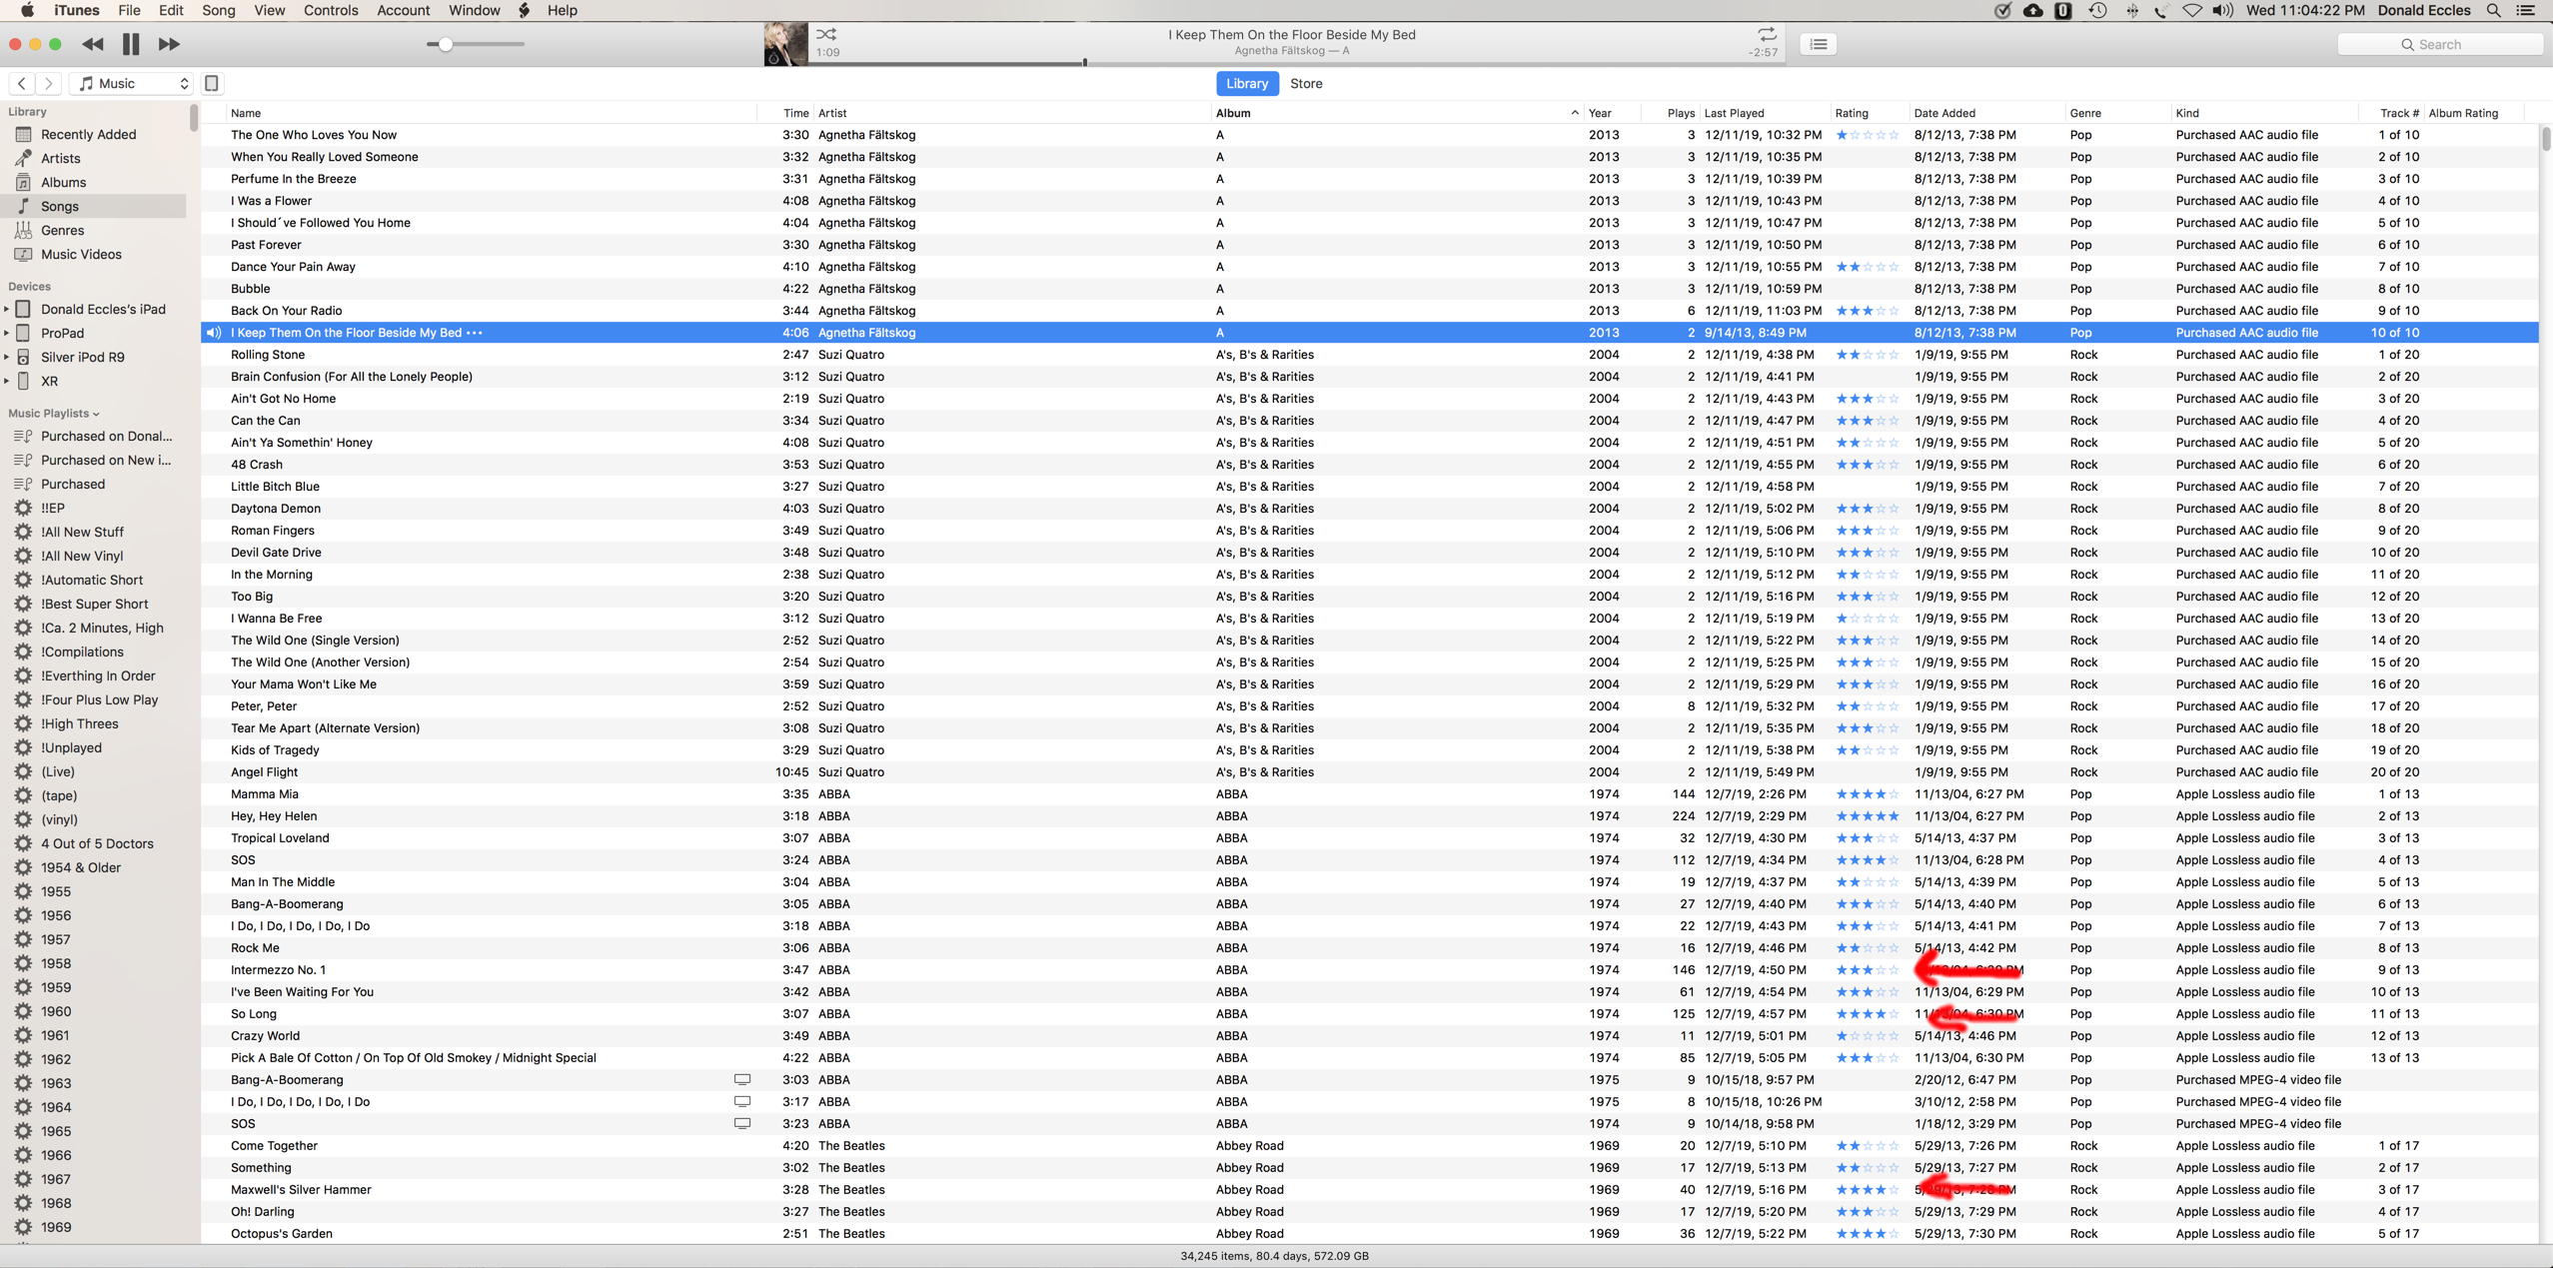This screenshot has height=1268, width=2553.
Task: Select the Albums sidebar item
Action: 63,183
